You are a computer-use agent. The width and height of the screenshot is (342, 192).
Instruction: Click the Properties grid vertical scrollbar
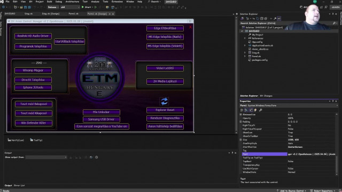(337, 144)
